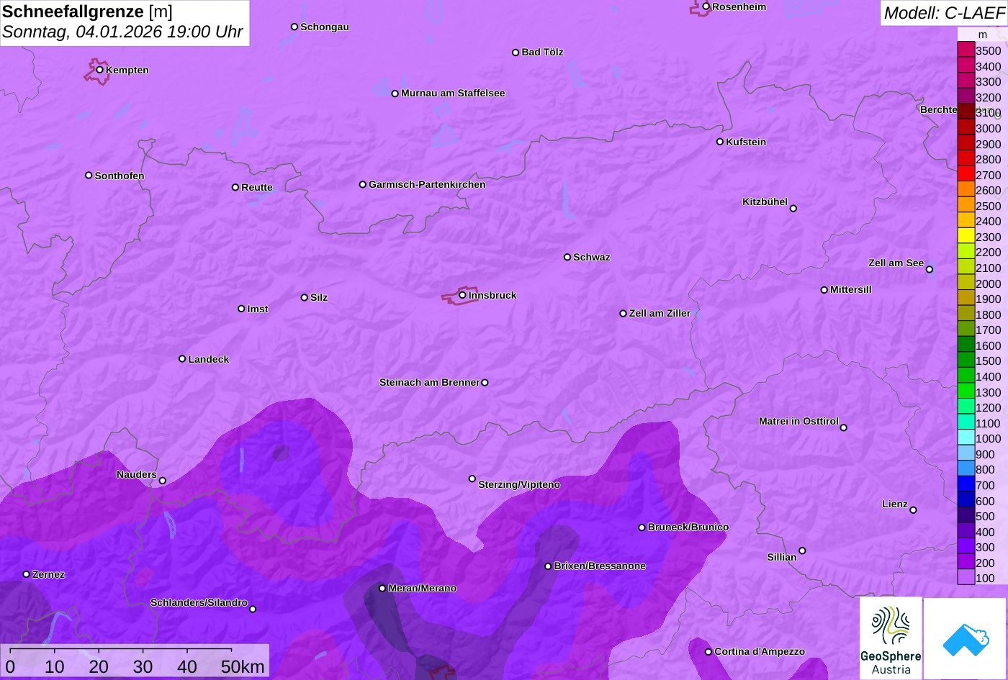Click the Zell am Ziller label

click(x=660, y=313)
